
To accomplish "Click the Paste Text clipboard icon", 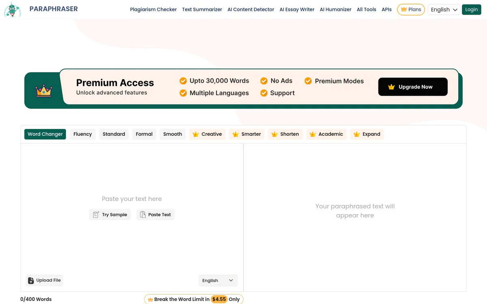I will click(x=143, y=214).
